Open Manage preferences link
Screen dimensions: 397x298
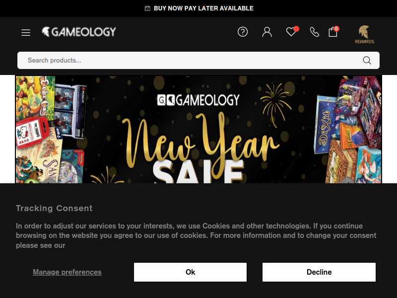click(67, 272)
